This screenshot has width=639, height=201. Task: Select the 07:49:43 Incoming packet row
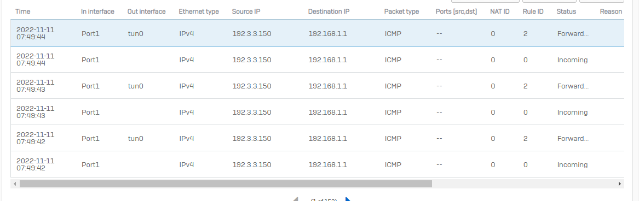318,112
